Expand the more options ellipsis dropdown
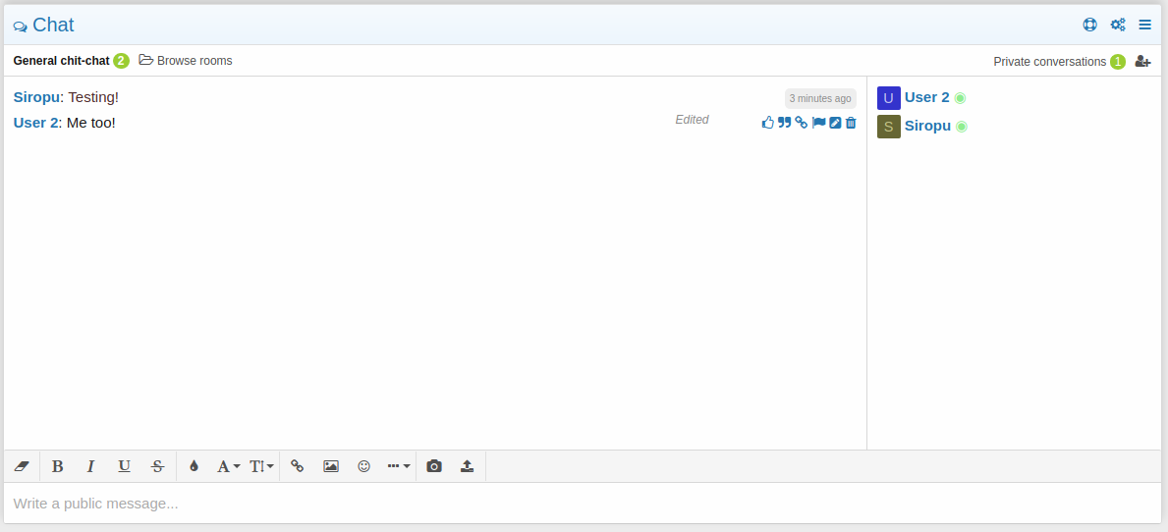 point(398,466)
